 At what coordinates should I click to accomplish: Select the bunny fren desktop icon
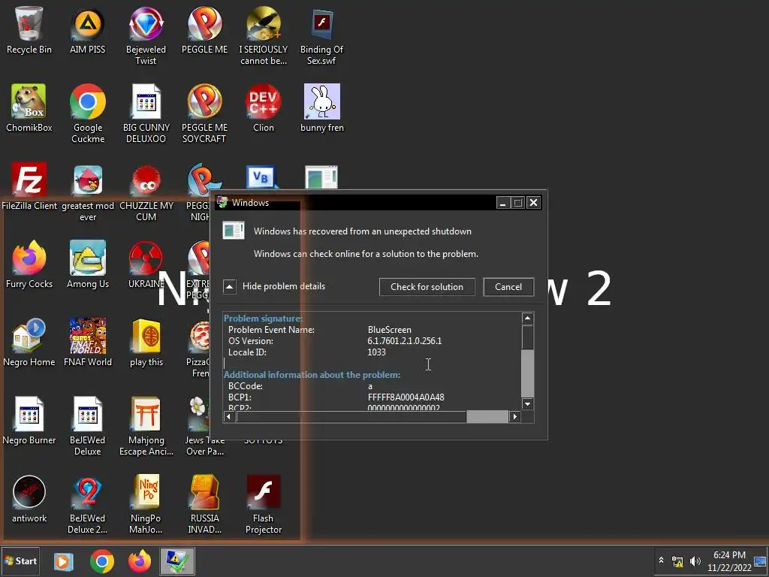[x=321, y=108]
